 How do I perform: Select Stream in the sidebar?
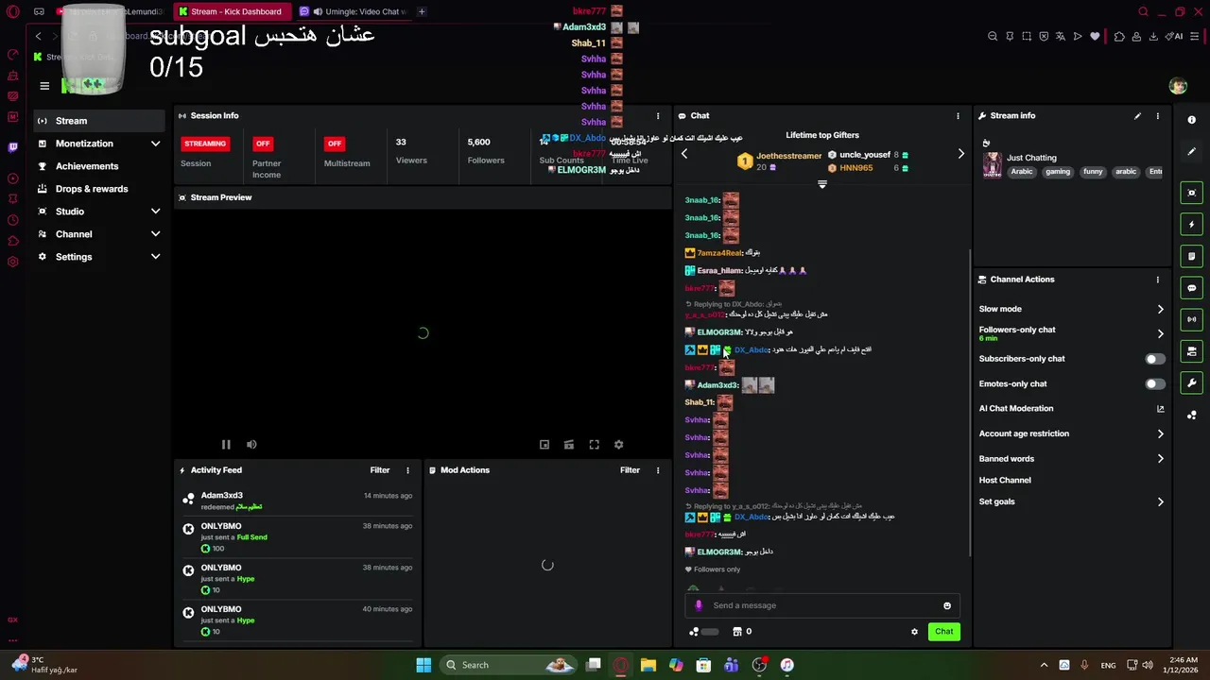coord(98,121)
